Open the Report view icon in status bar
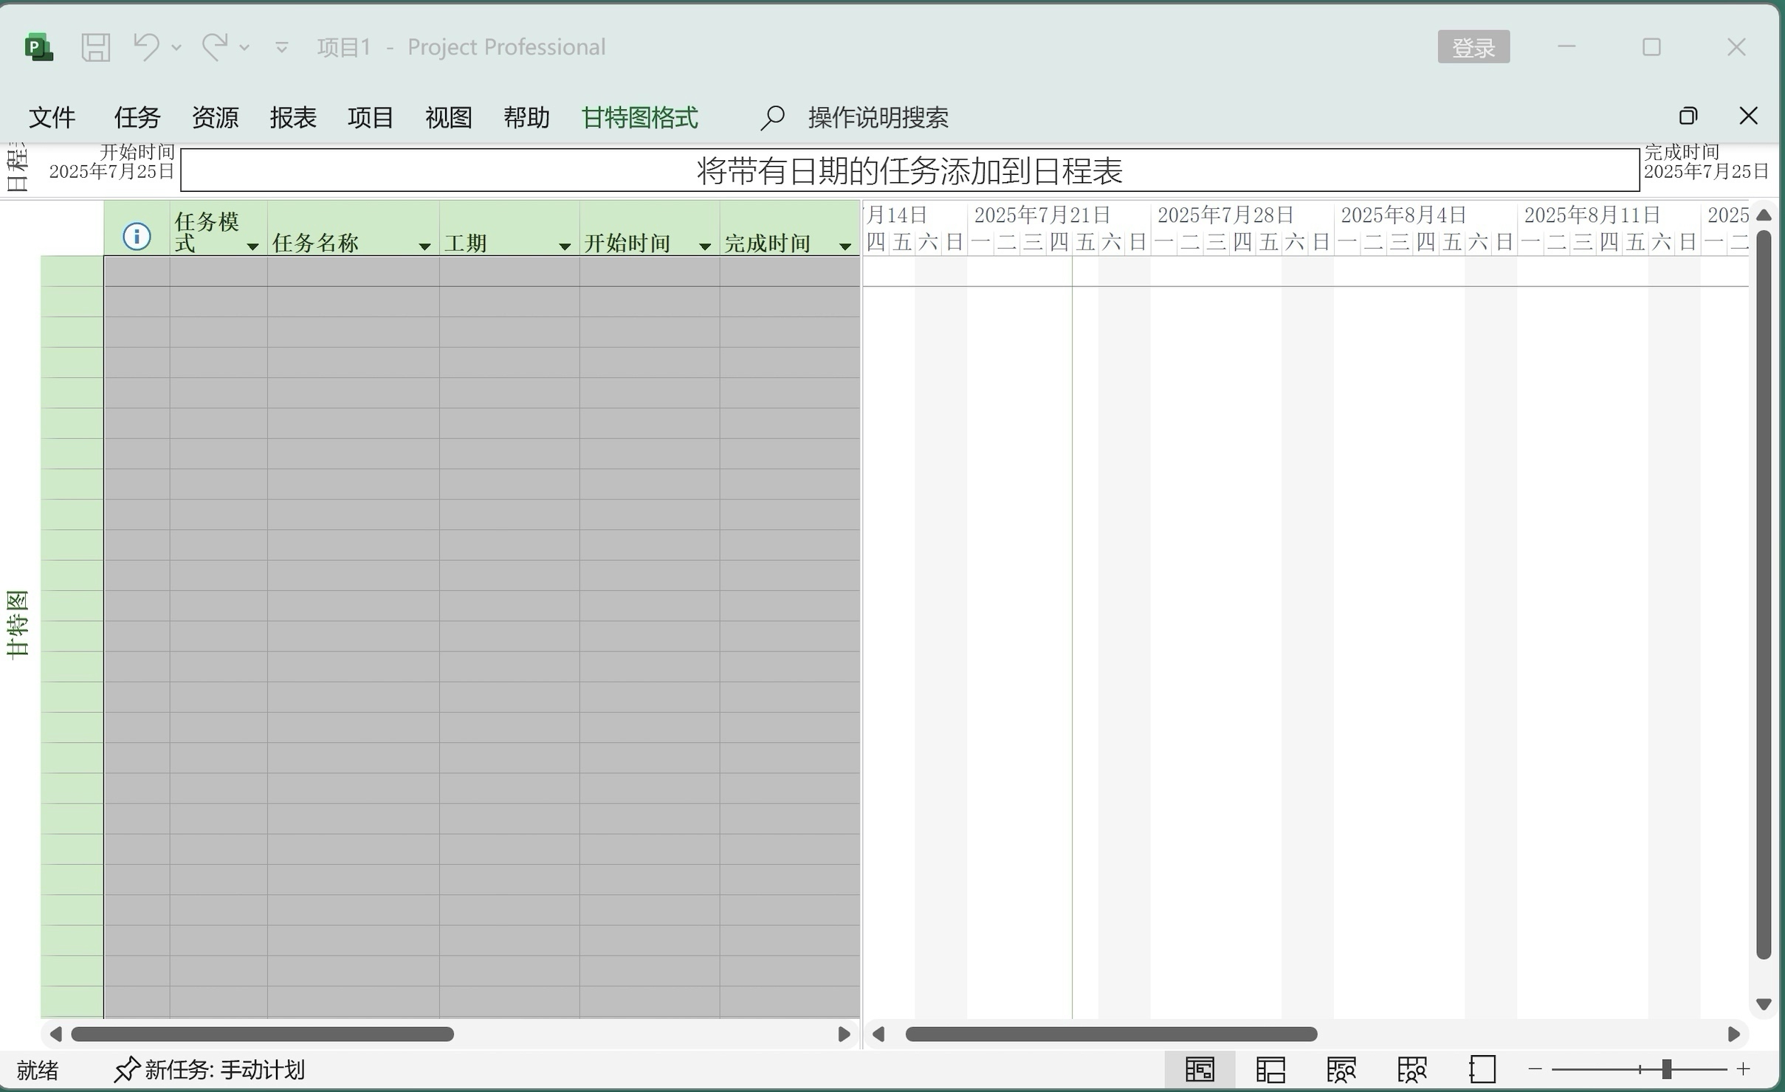The image size is (1785, 1092). coord(1483,1068)
